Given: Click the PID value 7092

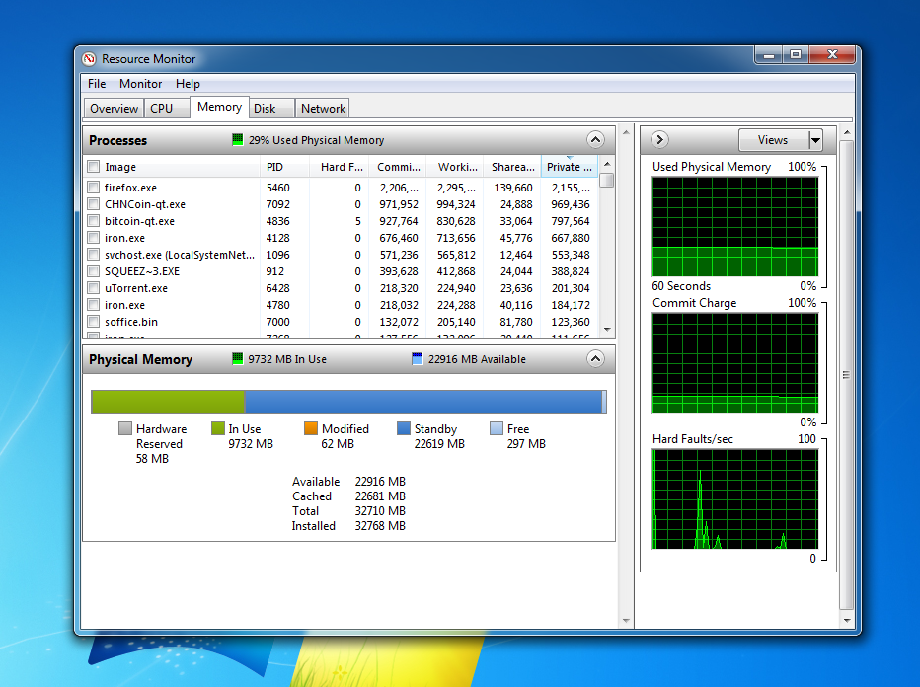Looking at the screenshot, I should (278, 204).
